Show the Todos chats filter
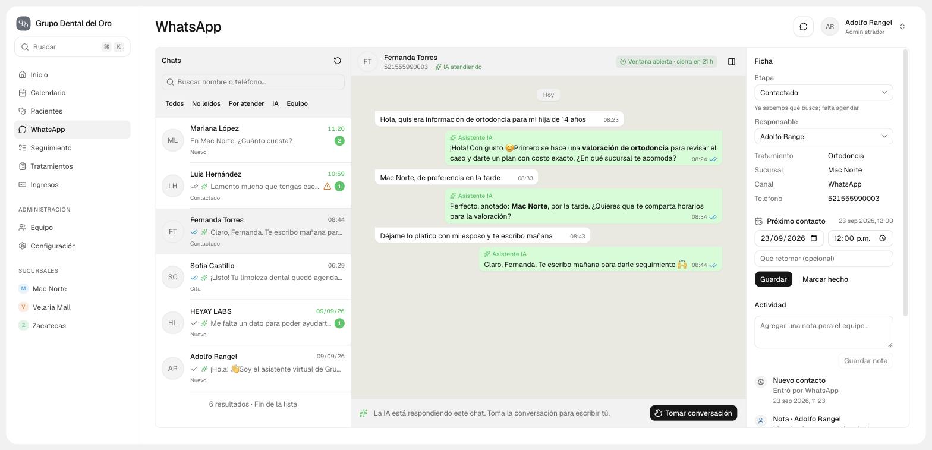The height and width of the screenshot is (450, 932). tap(174, 103)
